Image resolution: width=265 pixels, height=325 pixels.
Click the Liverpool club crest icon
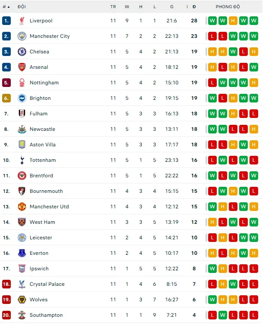22,21
